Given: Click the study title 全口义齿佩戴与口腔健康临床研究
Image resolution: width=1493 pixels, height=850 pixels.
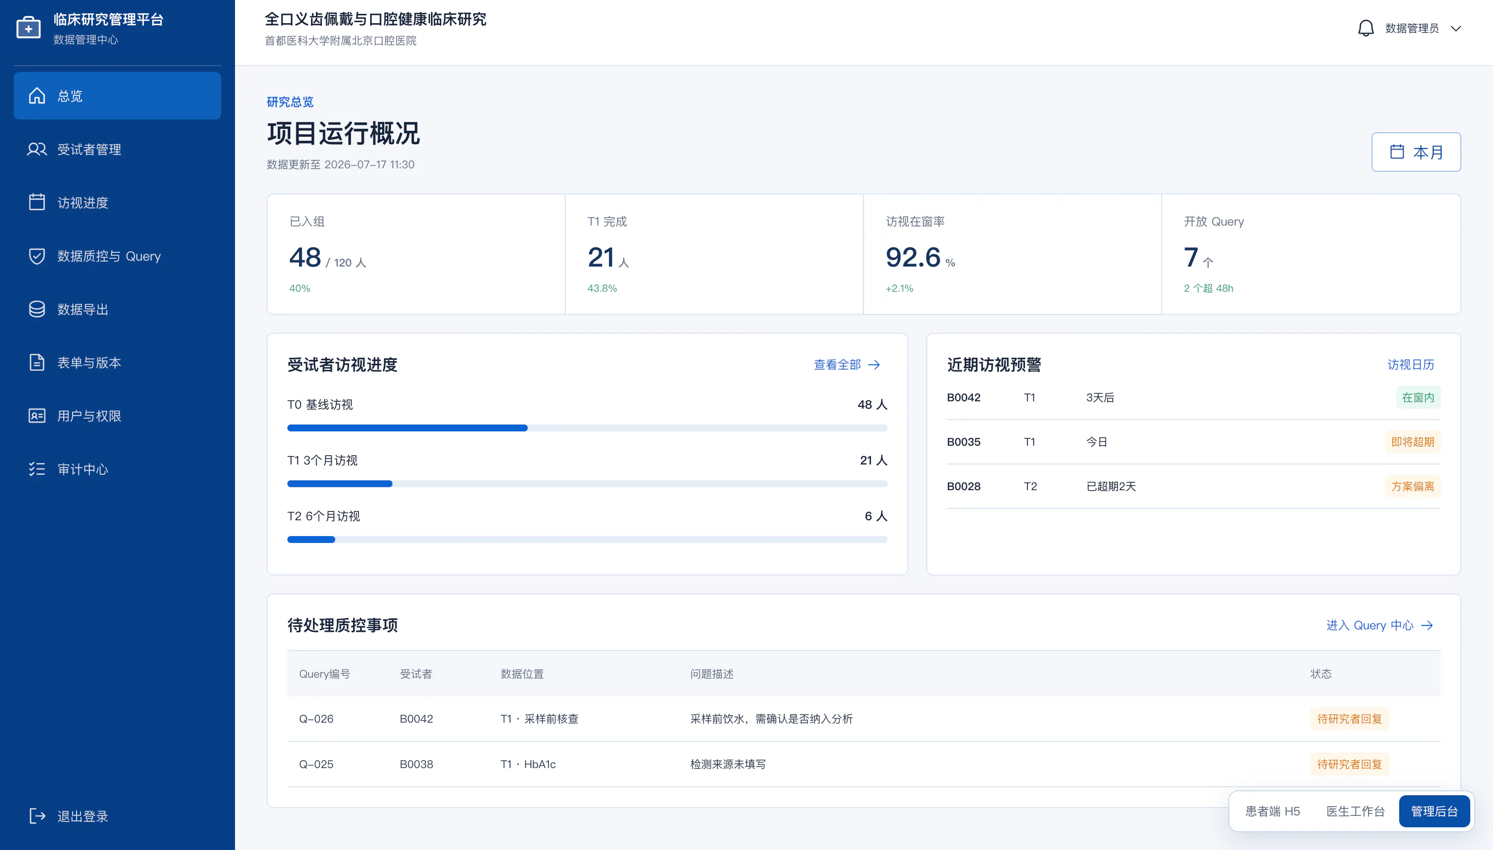Looking at the screenshot, I should pos(375,19).
